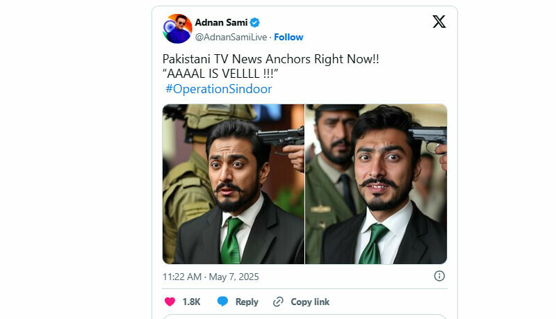Image resolution: width=556 pixels, height=319 pixels.
Task: Click the cut-off button below Reply
Action: click(x=304, y=316)
